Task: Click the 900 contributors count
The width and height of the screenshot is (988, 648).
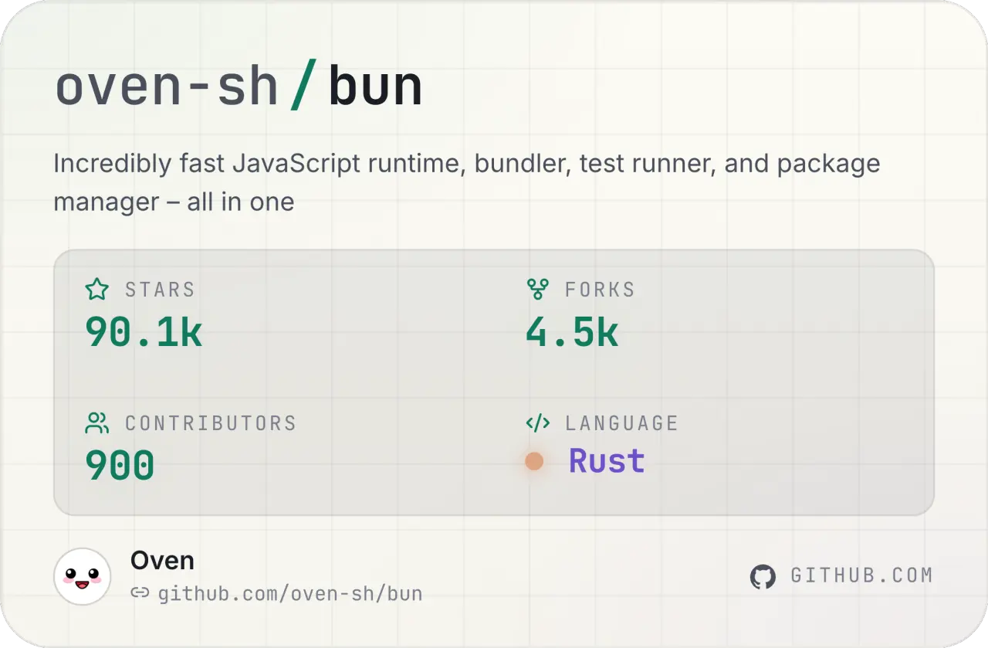Action: (120, 466)
